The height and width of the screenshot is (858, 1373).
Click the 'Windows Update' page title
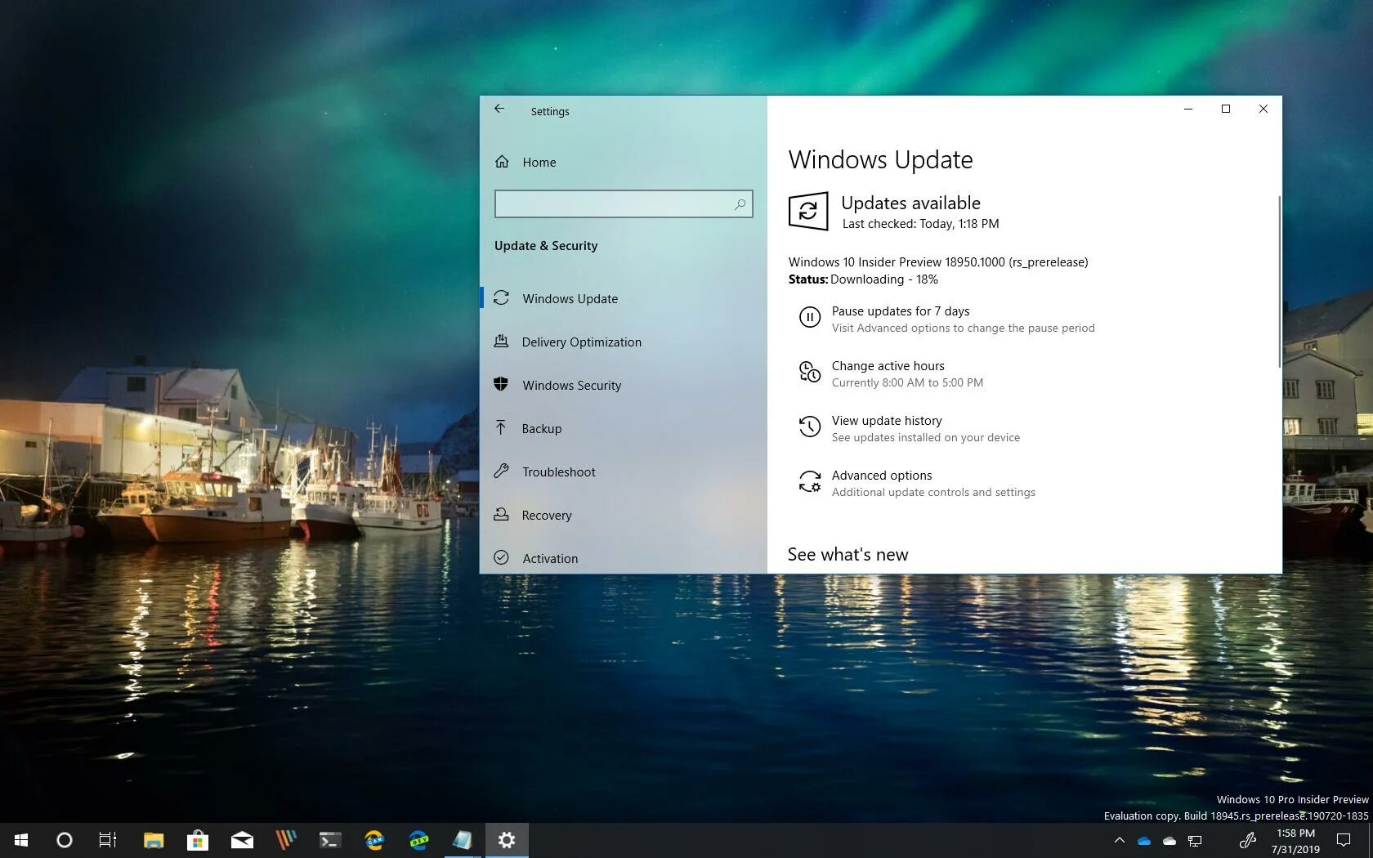tap(880, 159)
